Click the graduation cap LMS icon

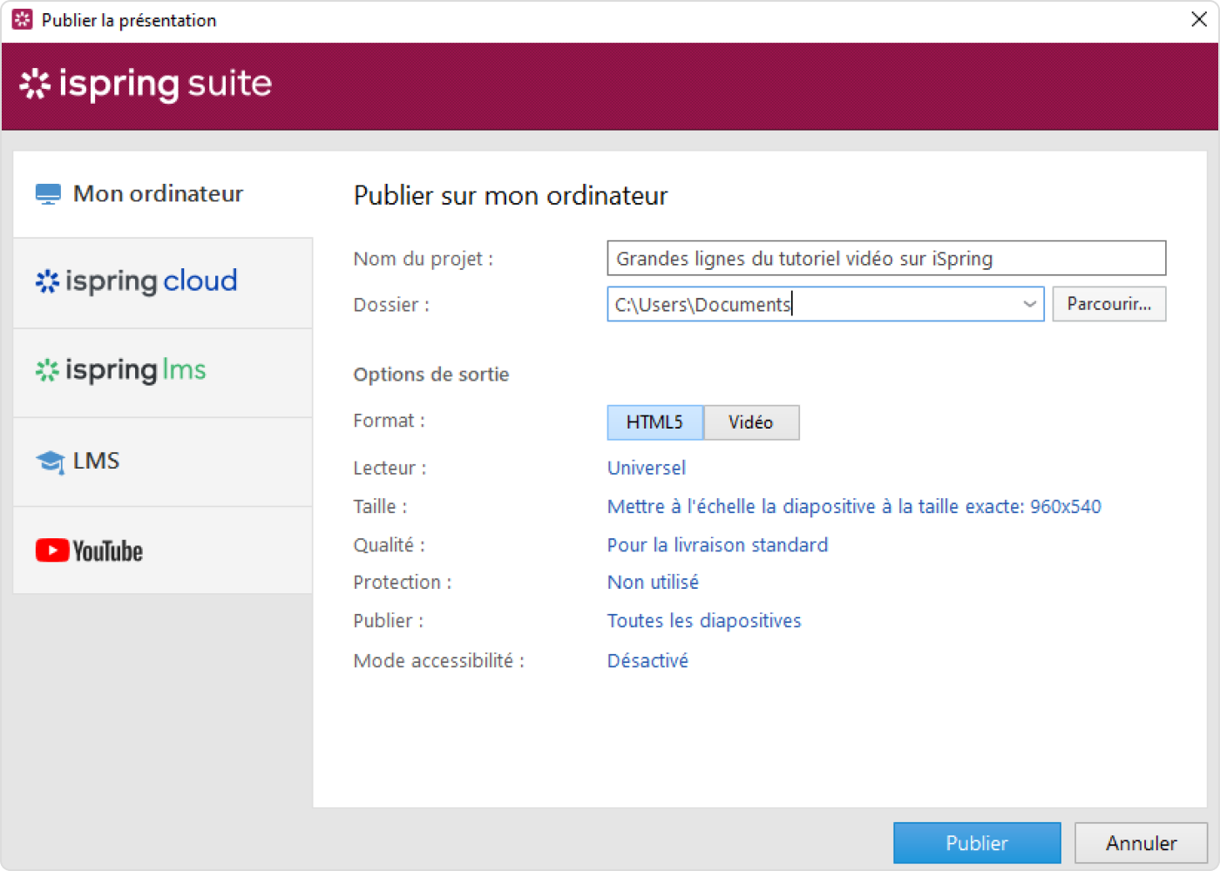click(x=49, y=461)
